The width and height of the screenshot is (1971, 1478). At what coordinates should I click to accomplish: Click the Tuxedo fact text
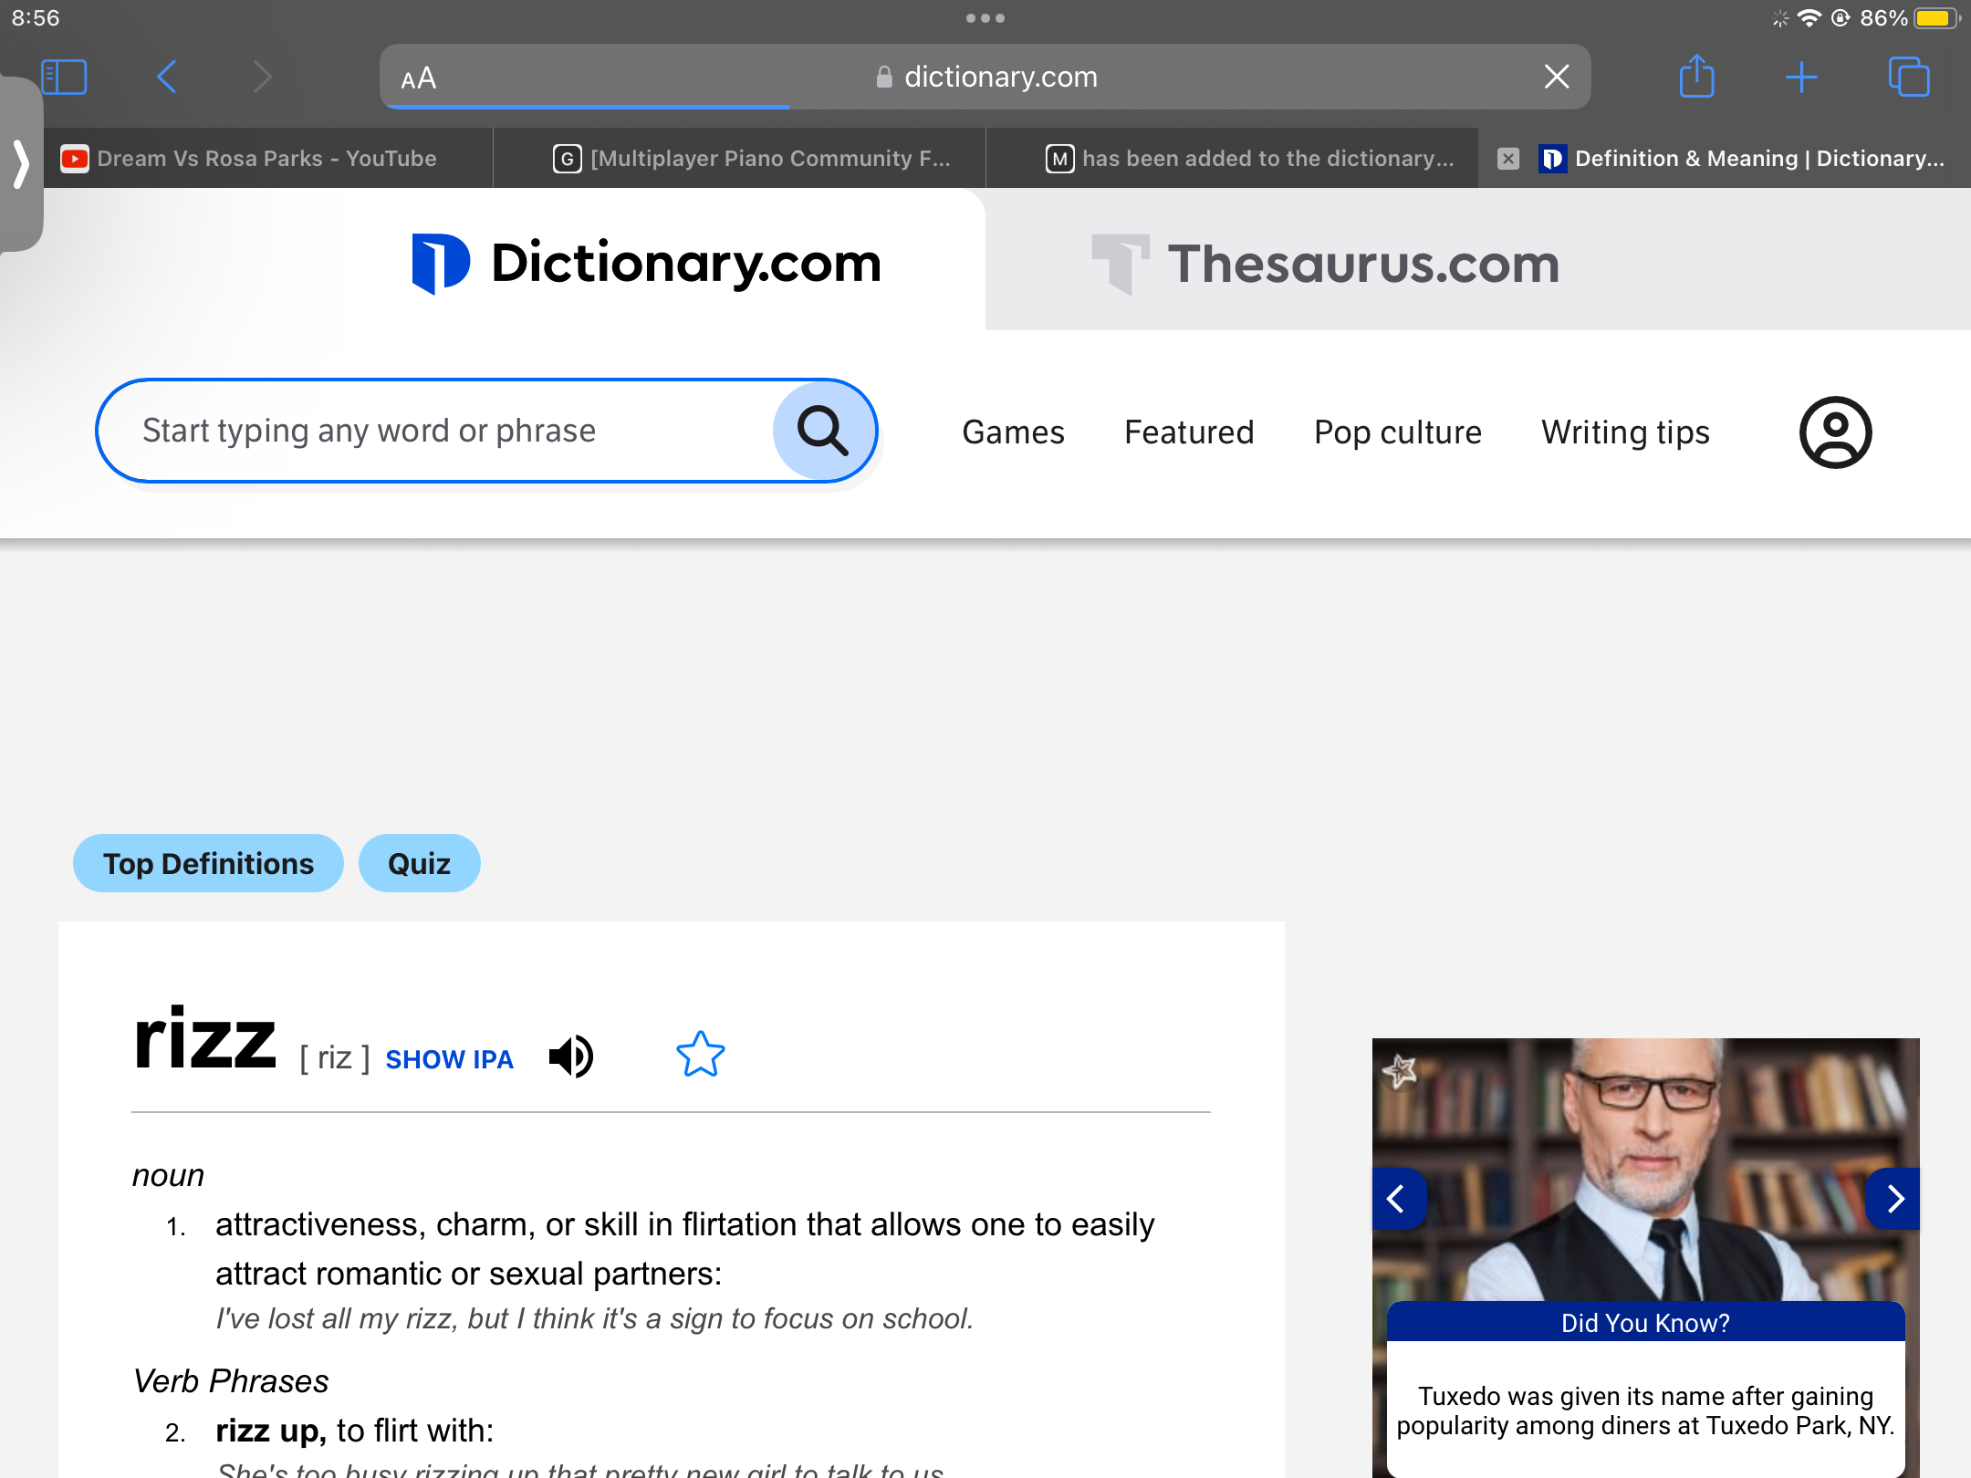point(1646,1410)
